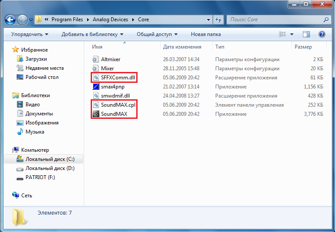This screenshot has height=232, width=335.
Task: Navigate to Analog Devices in address bar
Action: click(x=110, y=20)
